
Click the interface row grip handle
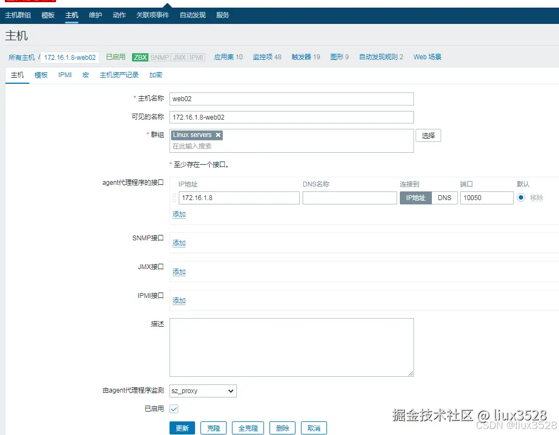(174, 198)
